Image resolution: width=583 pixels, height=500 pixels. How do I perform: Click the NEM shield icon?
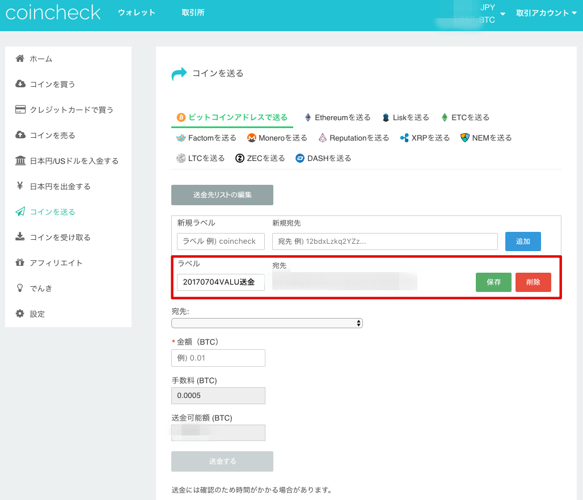465,138
